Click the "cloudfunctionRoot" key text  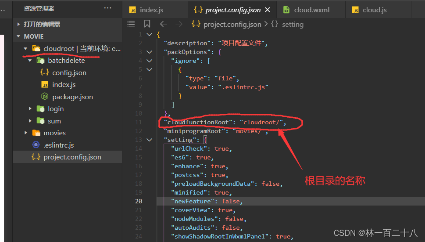198,123
